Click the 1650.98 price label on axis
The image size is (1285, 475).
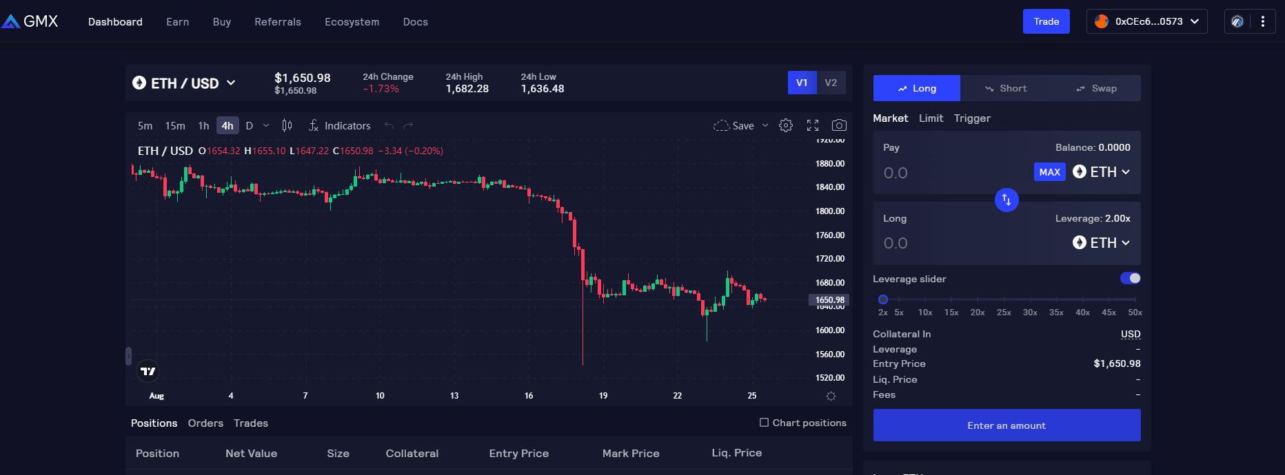pos(829,300)
